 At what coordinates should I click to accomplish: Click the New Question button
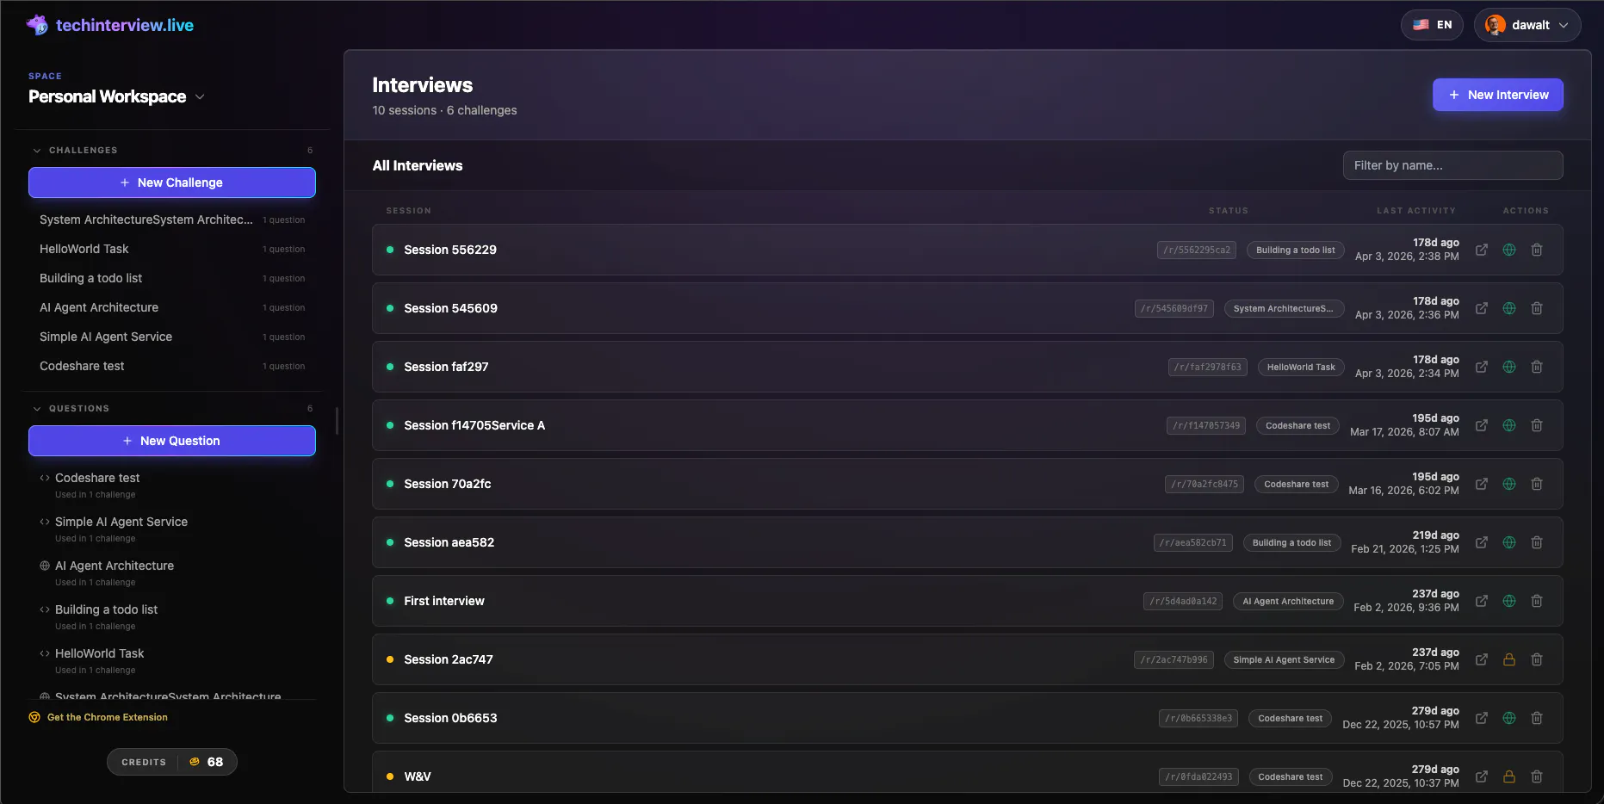[x=172, y=441]
